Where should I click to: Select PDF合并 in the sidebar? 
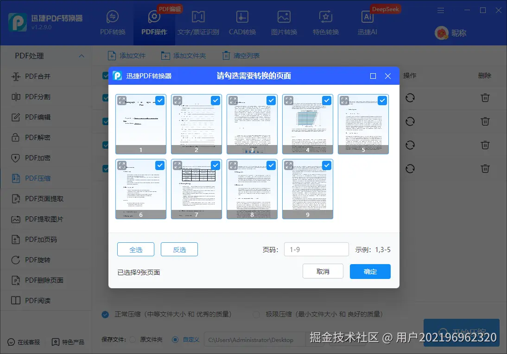[x=46, y=76]
